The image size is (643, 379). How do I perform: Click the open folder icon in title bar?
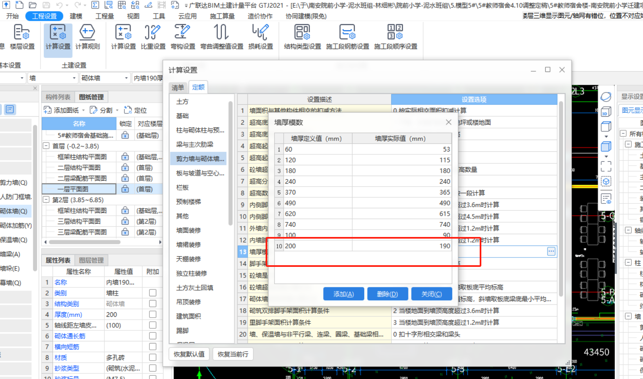coord(33,5)
